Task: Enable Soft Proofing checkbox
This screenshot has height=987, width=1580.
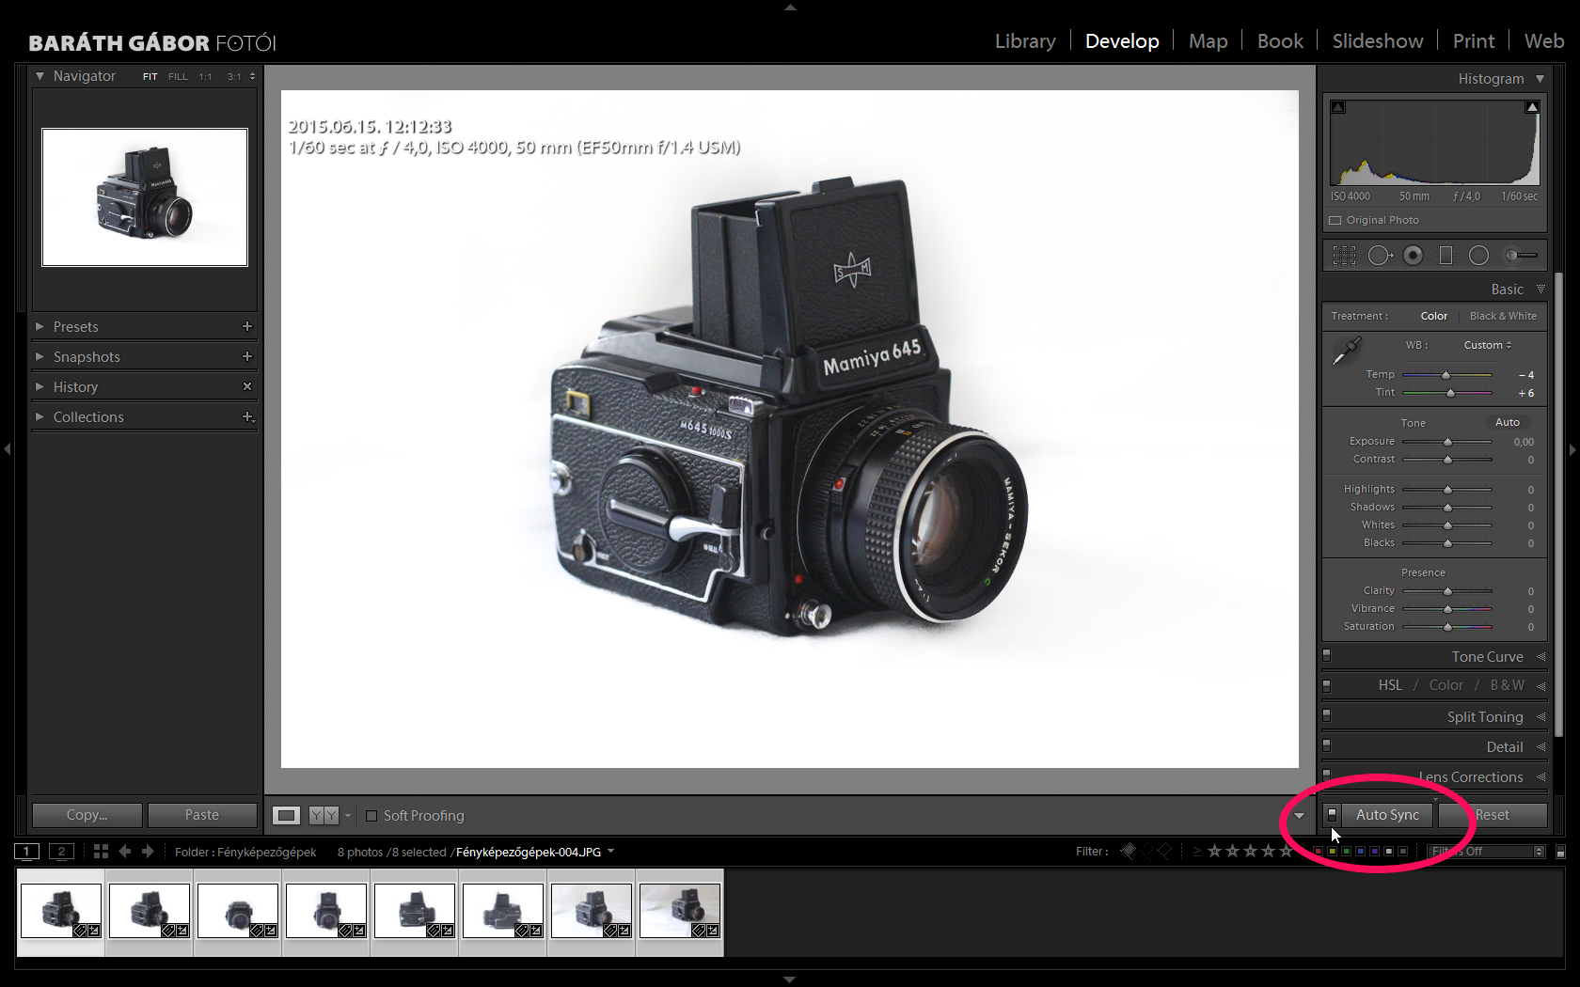Action: coord(371,816)
